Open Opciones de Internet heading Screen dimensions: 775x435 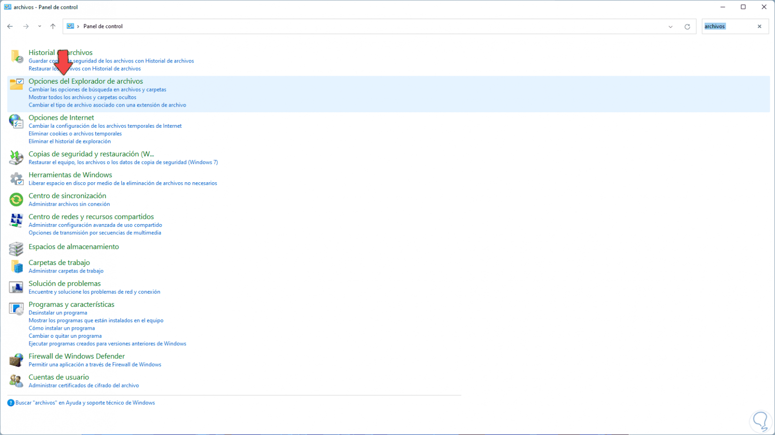(x=61, y=117)
